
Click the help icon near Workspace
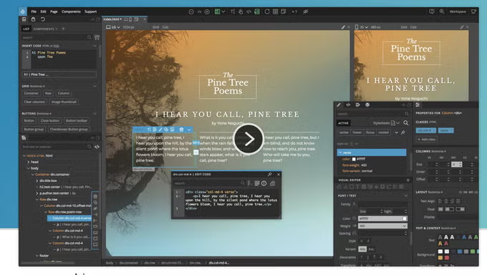coord(432,11)
